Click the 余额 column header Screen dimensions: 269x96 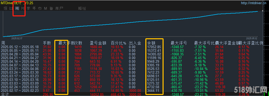(151, 43)
